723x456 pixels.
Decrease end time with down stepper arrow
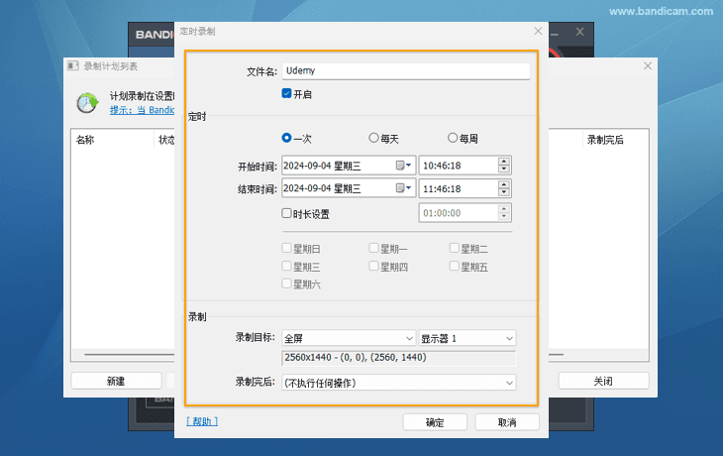point(504,192)
